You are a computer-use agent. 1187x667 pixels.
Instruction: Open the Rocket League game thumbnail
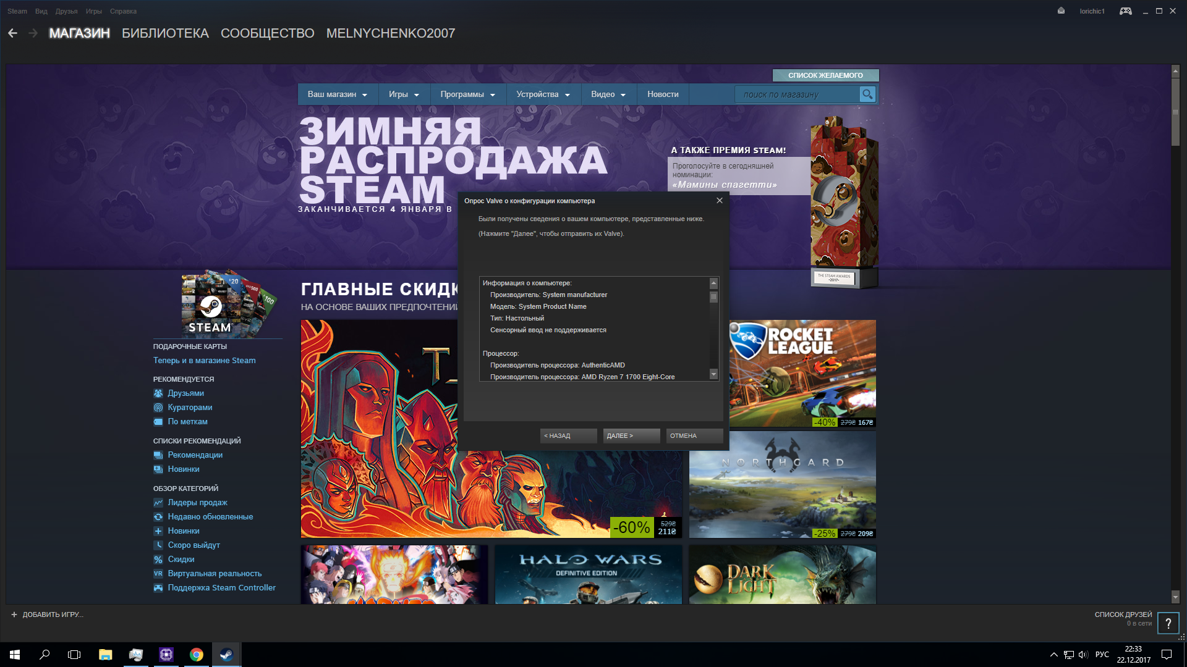802,373
